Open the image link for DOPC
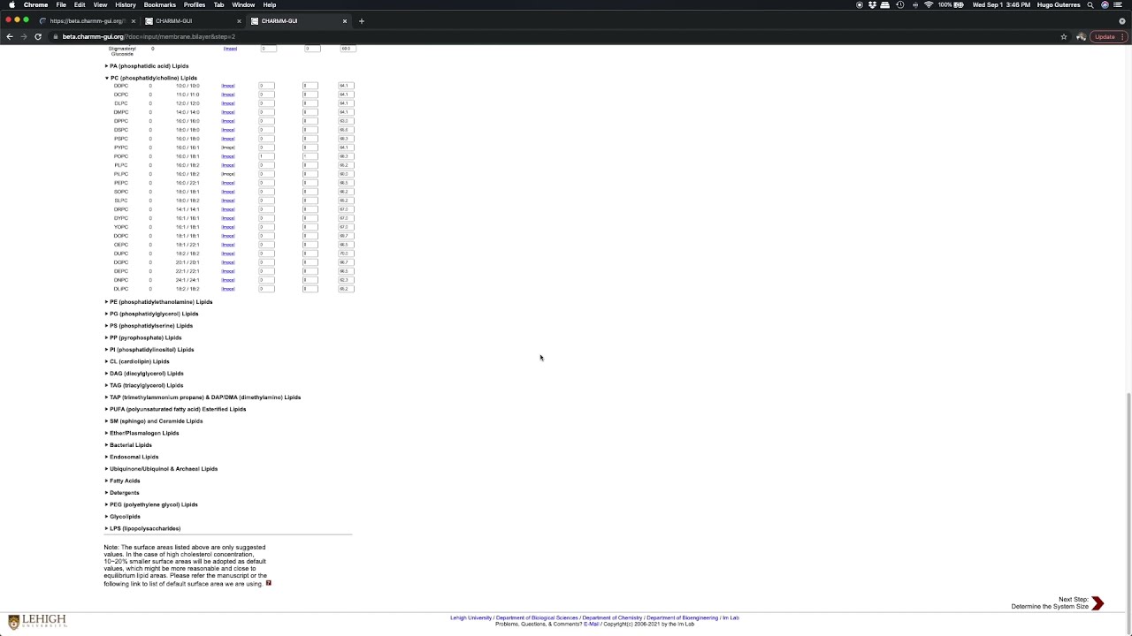 228,236
